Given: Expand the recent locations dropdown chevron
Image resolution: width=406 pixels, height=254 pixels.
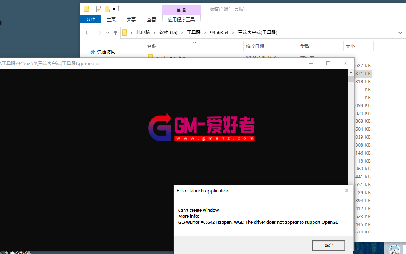Looking at the screenshot, I should point(107,33).
